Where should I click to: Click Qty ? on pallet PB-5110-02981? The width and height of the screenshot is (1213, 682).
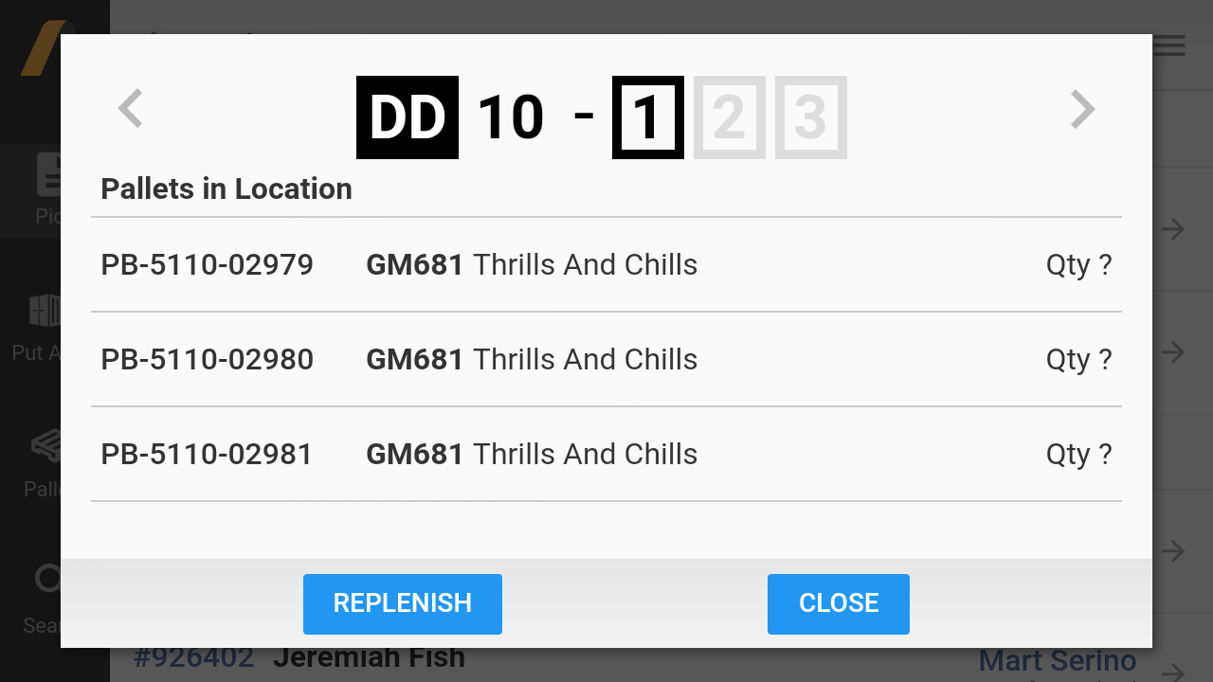[1079, 454]
